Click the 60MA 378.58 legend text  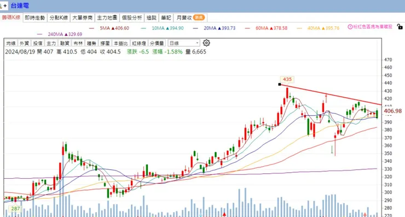(x=271, y=28)
